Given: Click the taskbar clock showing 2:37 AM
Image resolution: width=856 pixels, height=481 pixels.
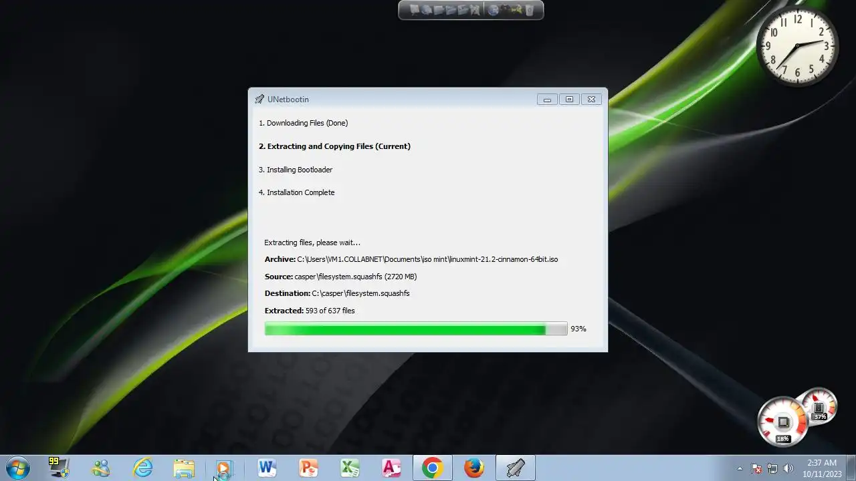Looking at the screenshot, I should pos(822,468).
